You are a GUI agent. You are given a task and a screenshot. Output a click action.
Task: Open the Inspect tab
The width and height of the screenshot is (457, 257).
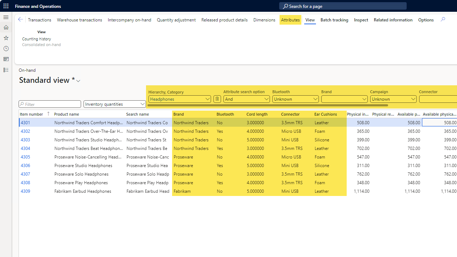(x=361, y=20)
